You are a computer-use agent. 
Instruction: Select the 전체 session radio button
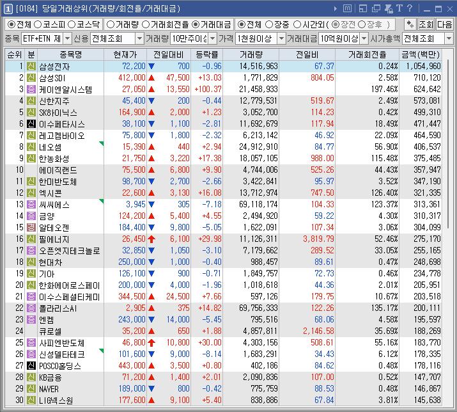tap(242, 24)
